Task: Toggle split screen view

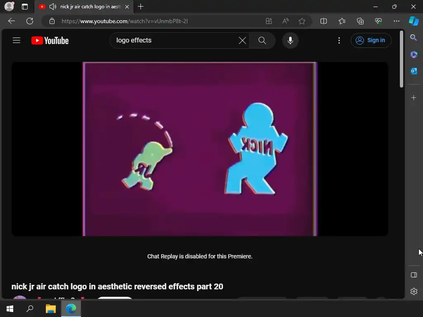Action: tap(323, 21)
